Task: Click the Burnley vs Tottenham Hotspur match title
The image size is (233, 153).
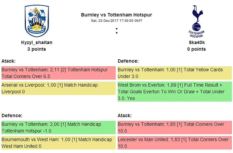Action: click(117, 15)
